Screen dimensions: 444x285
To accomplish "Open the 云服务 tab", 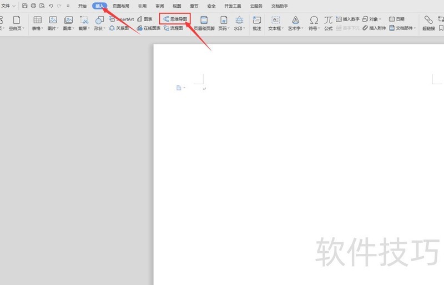I will [256, 6].
